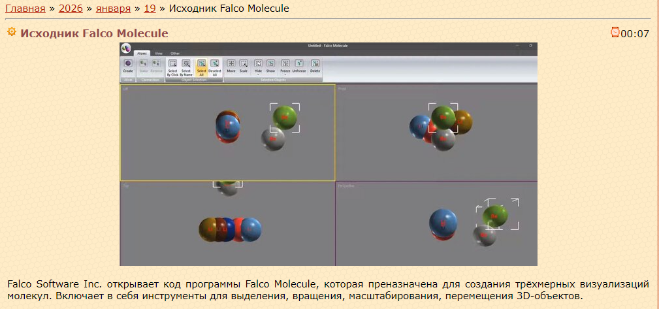Open the 19 breadcrumb link

pyautogui.click(x=150, y=8)
